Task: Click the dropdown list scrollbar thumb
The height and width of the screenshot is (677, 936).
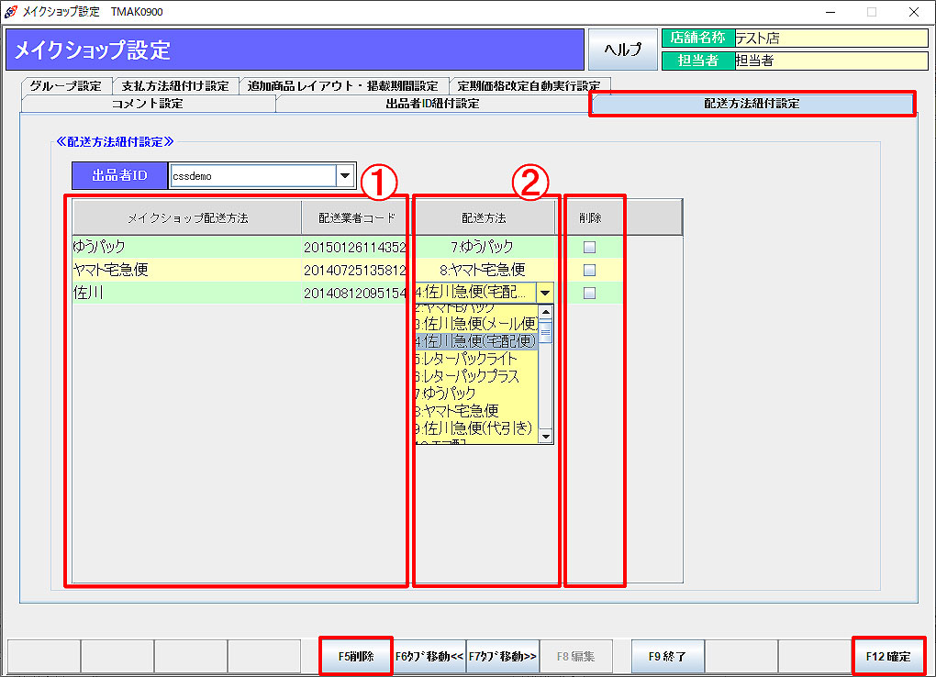Action: click(546, 332)
